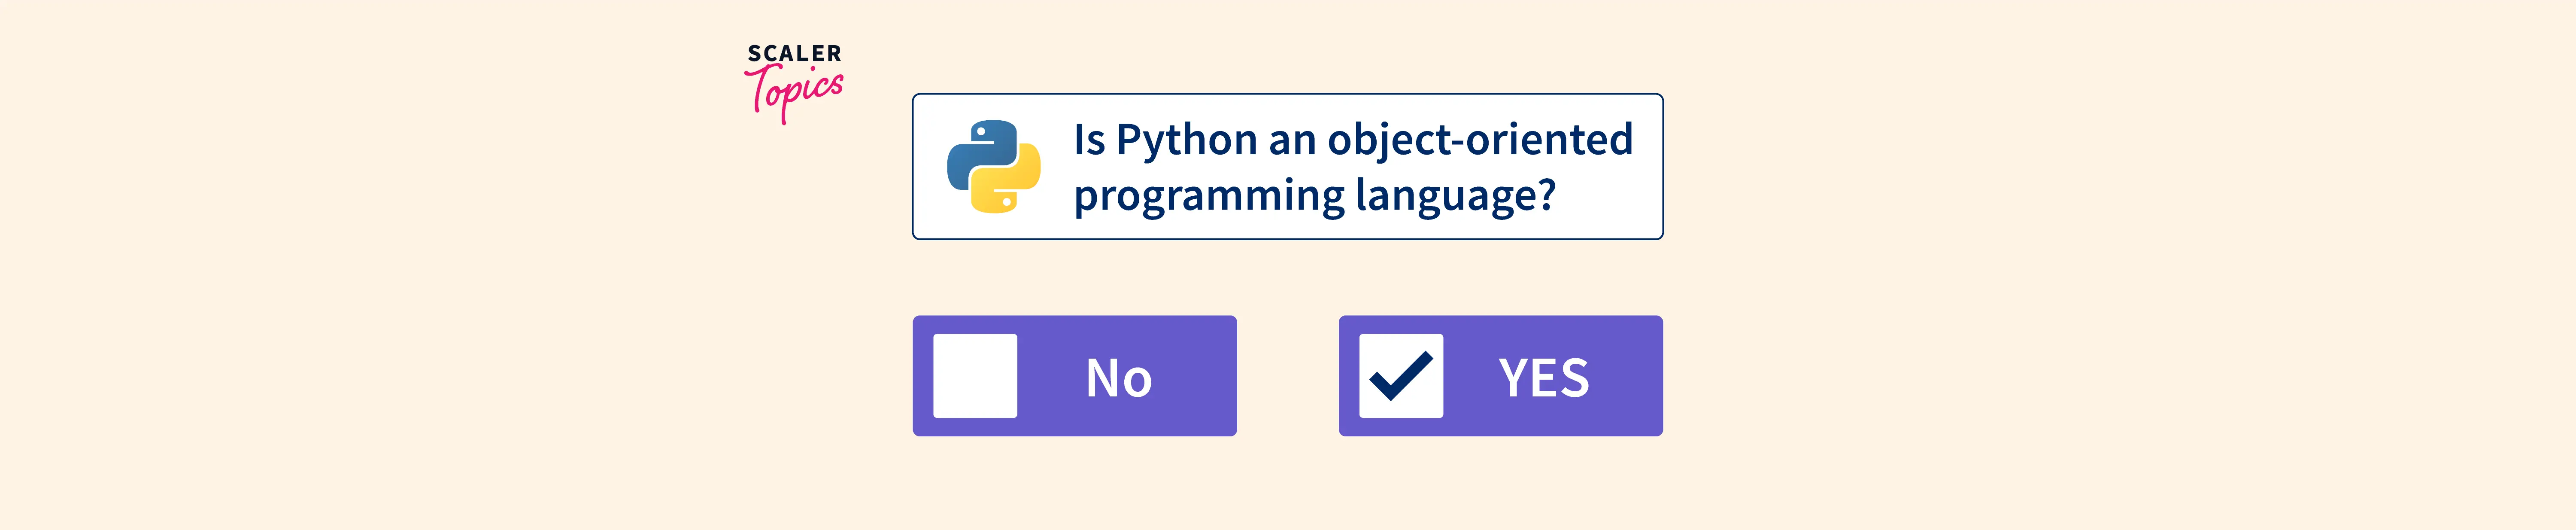Tick the empty checkbox beside No

(x=975, y=376)
